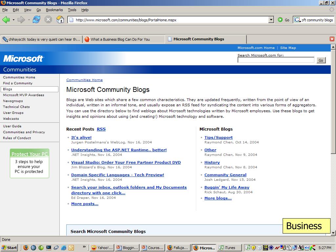
Task: Reload the page with the Refresh icon
Action: click(36, 20)
